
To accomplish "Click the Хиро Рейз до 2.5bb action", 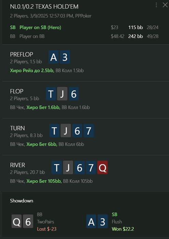I will point(32,71).
